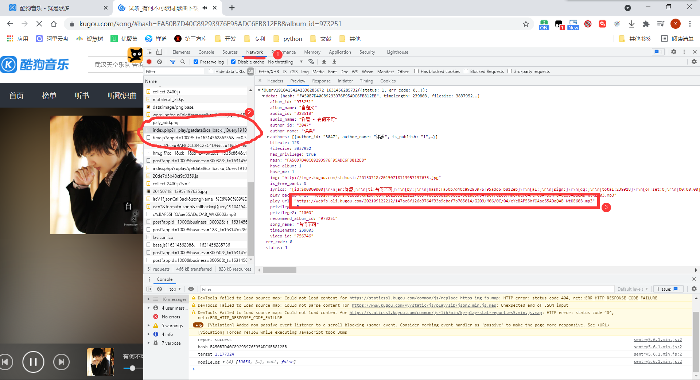700x380 pixels.
Task: Clear the network log
Action: click(159, 62)
